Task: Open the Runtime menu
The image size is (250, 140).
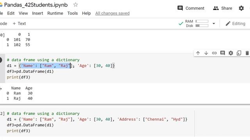Action: [55, 13]
